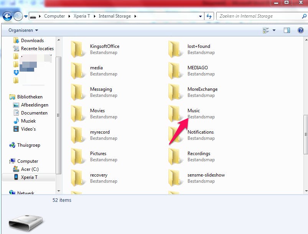Click the Notifications folder name
308x234 pixels.
click(x=201, y=132)
